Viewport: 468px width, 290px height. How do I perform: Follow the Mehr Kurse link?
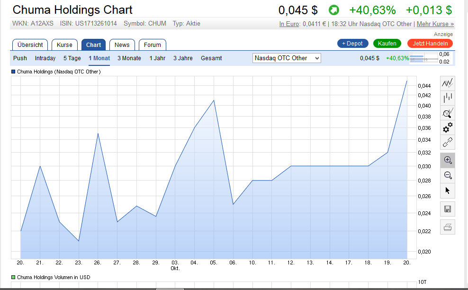[x=435, y=24]
